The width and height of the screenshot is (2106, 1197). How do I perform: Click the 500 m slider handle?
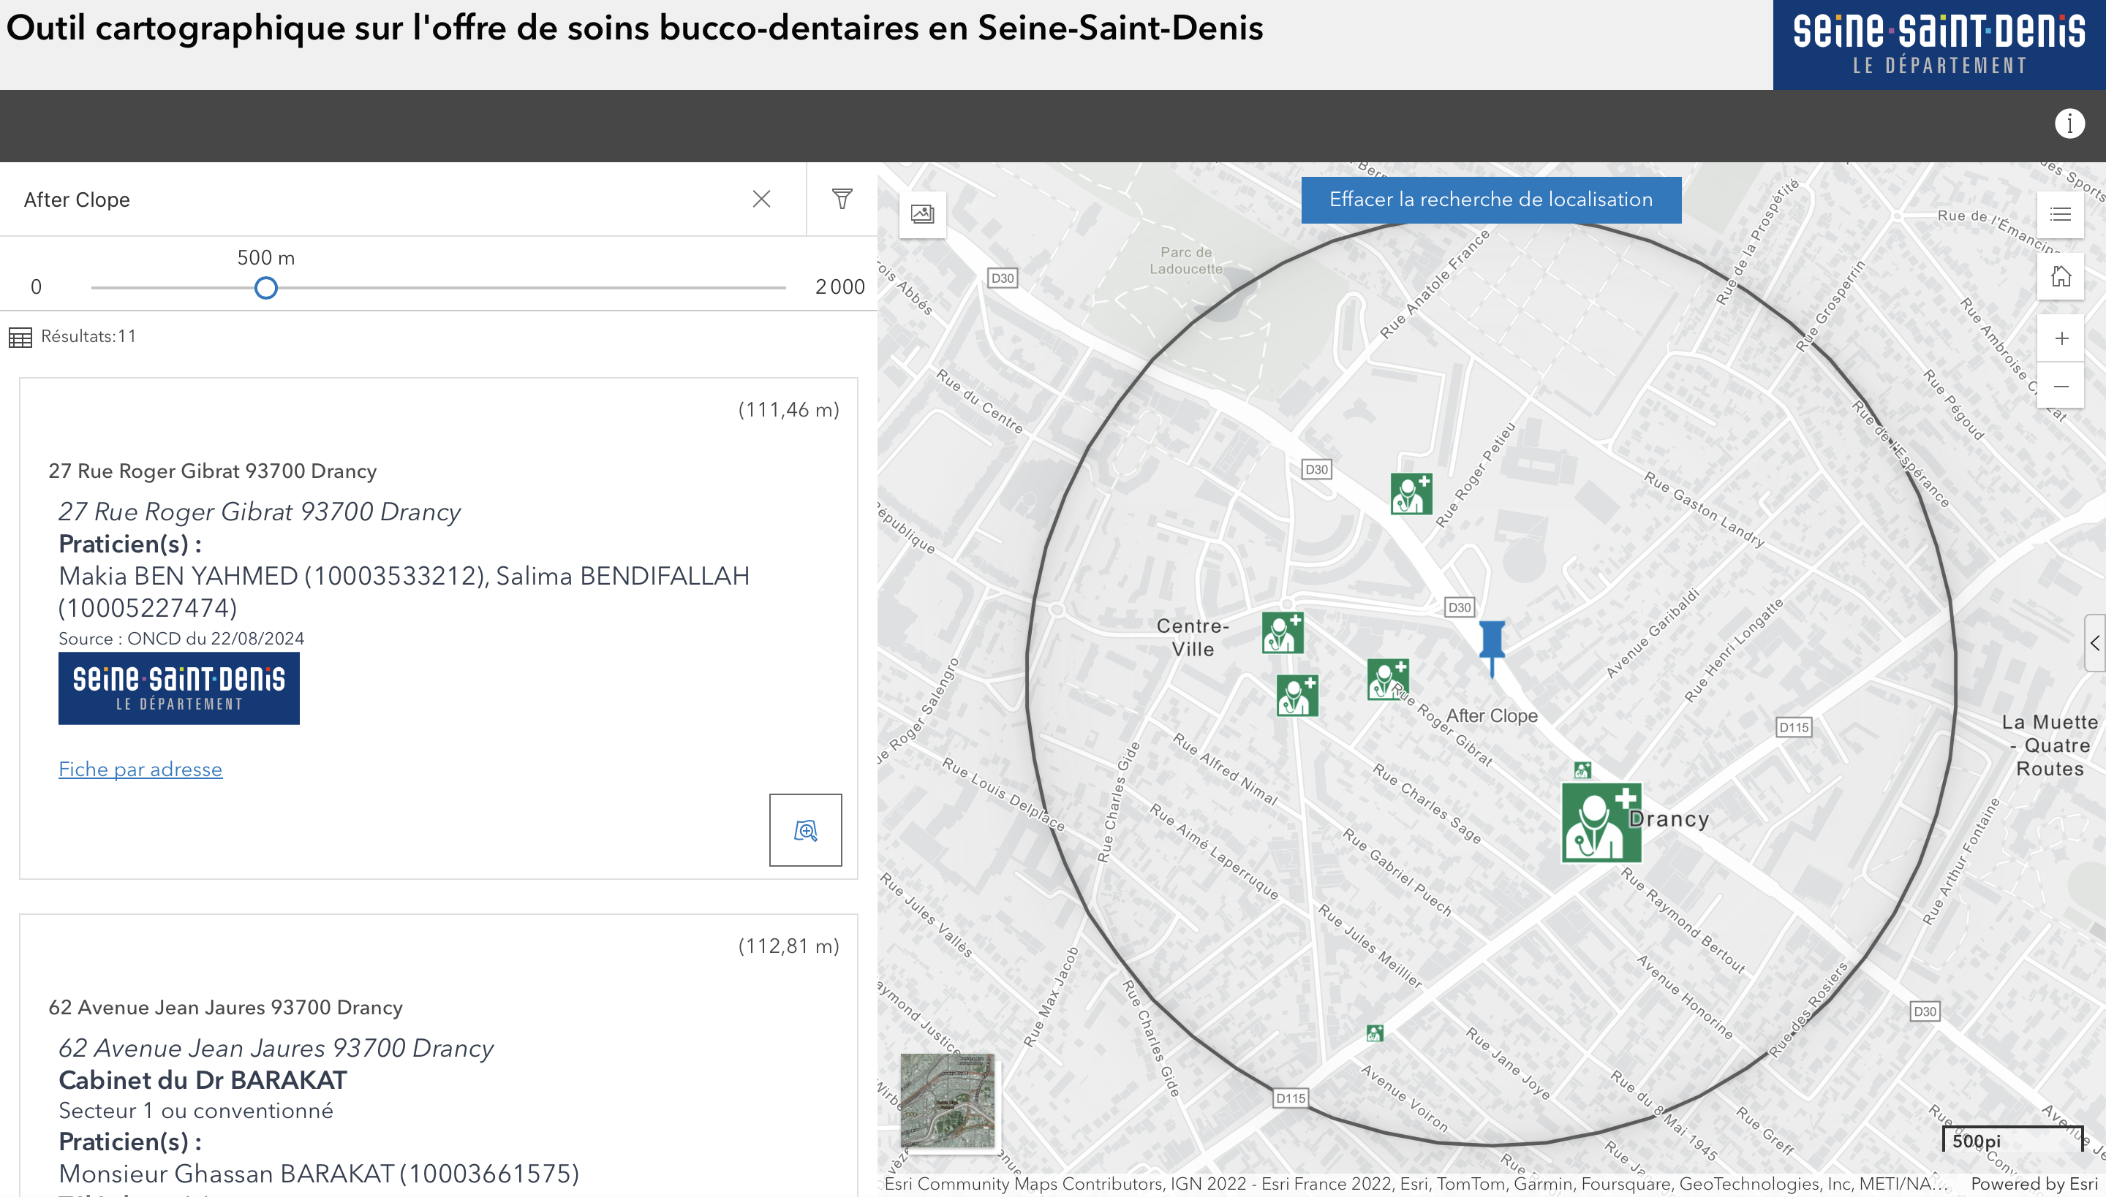click(265, 288)
